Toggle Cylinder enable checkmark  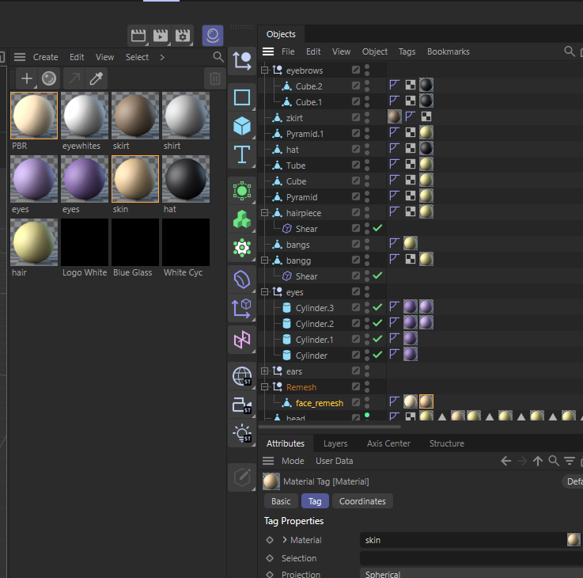coord(377,355)
